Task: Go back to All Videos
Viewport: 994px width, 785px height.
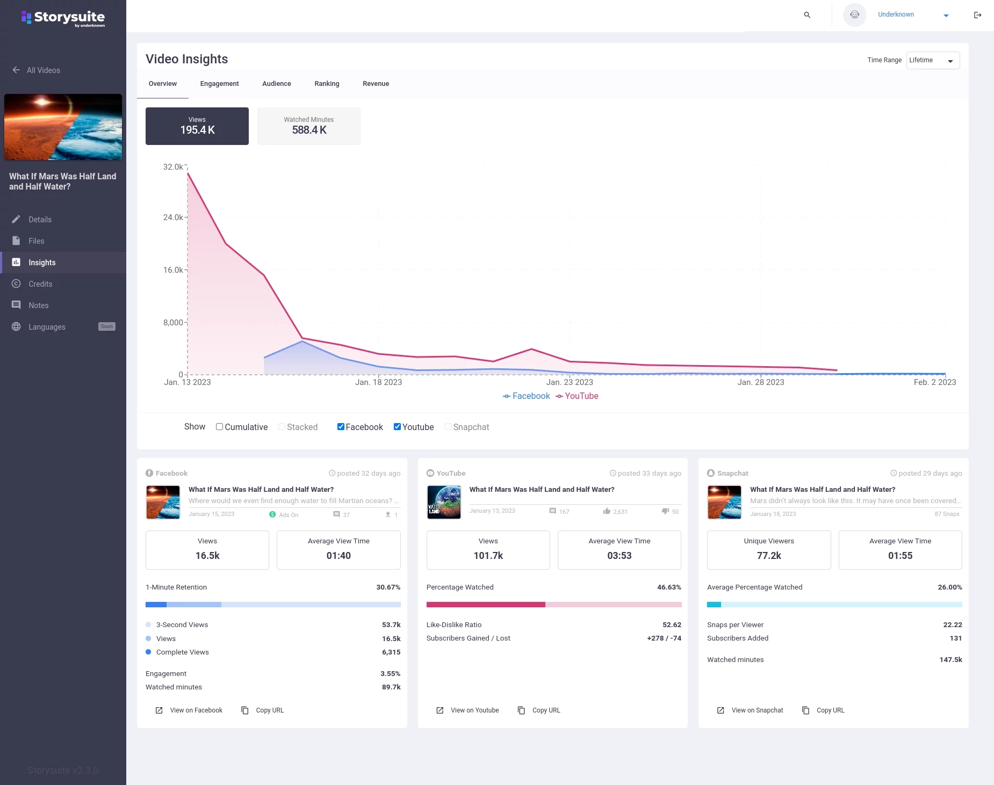Action: click(36, 70)
